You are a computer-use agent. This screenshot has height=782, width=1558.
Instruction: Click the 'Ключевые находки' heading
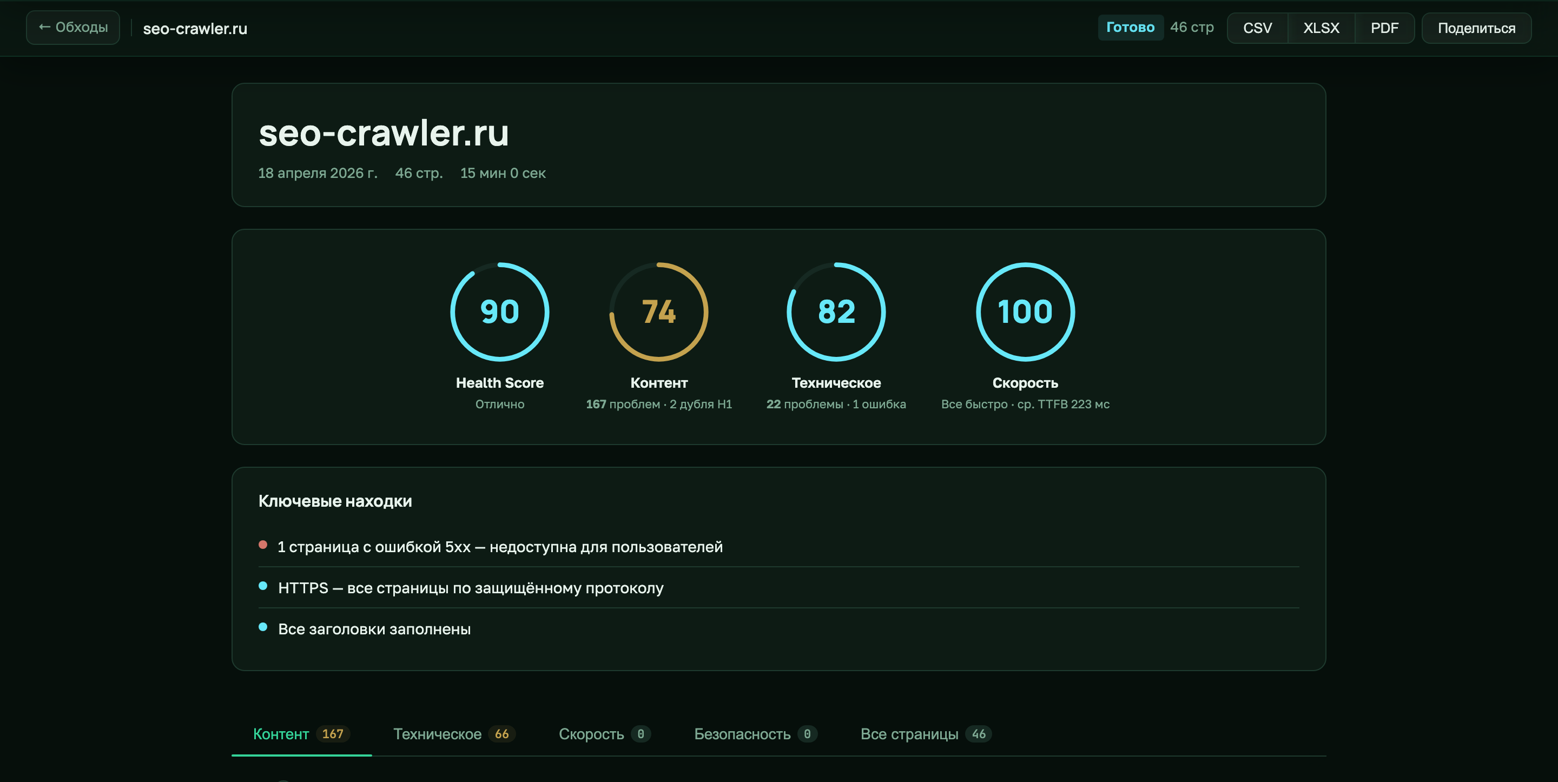tap(335, 501)
